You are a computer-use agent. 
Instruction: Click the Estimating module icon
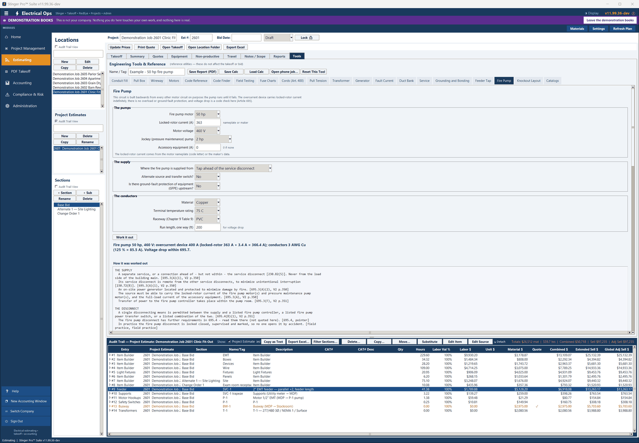tap(7, 60)
